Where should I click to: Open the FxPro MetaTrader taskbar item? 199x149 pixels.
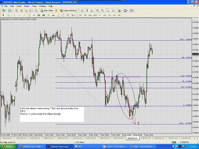tap(115, 146)
